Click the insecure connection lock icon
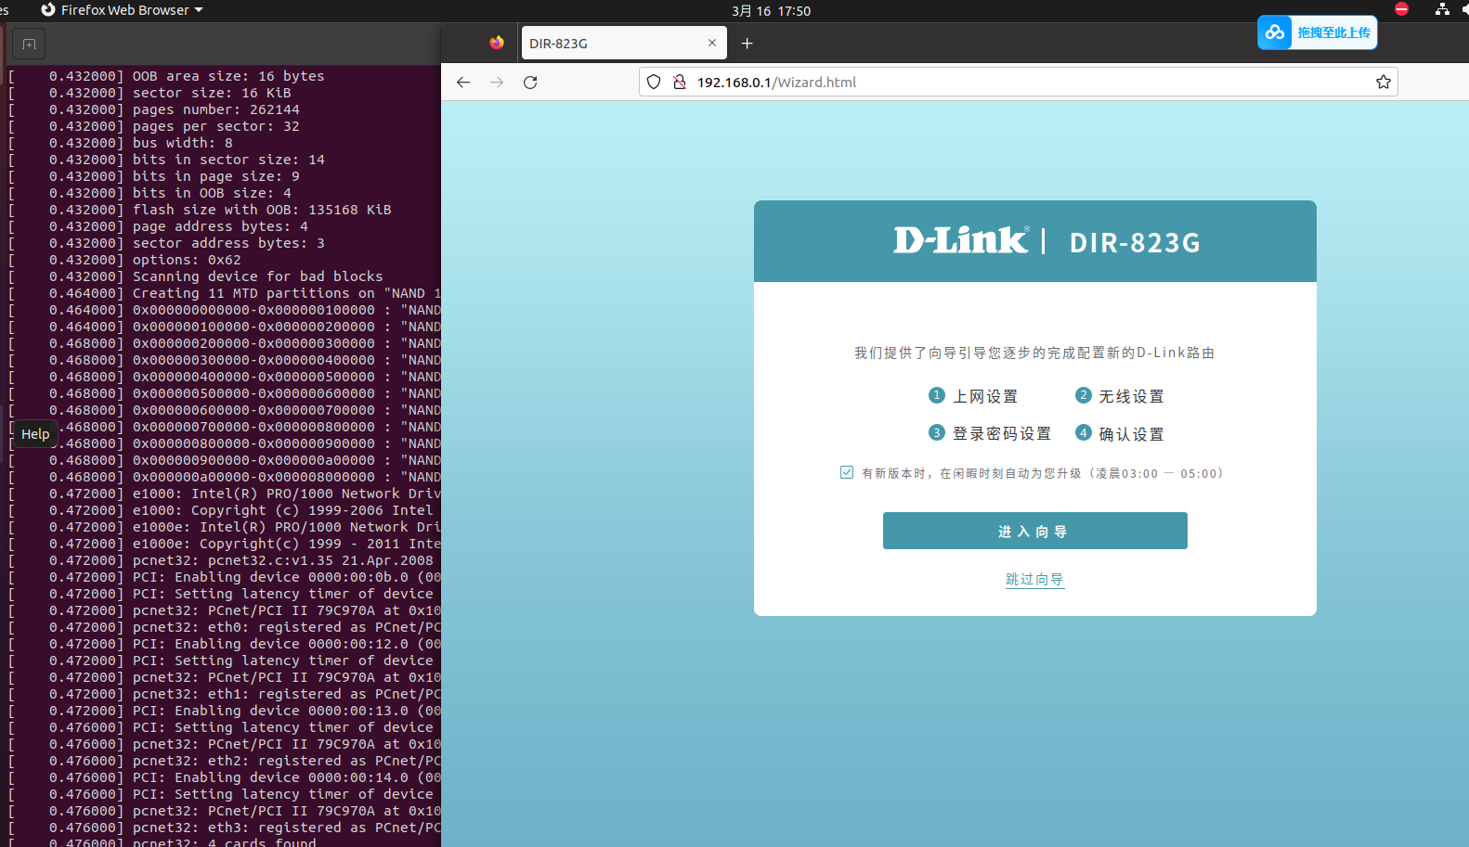1469x847 pixels. coord(680,82)
